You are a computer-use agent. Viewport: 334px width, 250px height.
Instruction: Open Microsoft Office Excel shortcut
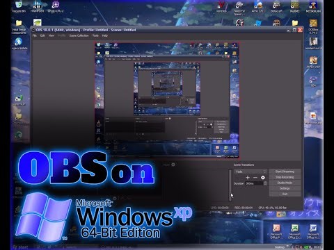(x=294, y=231)
